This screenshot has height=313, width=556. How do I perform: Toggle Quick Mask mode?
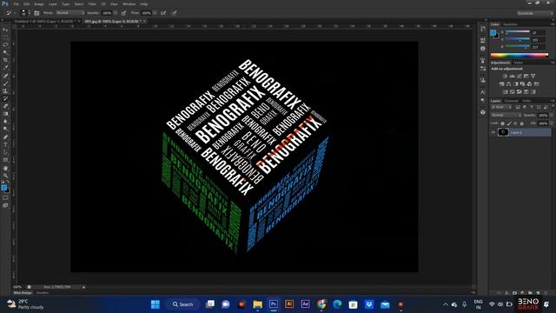tap(5, 198)
